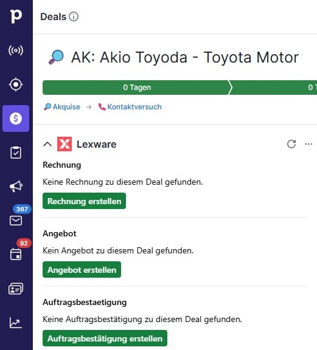317x350 pixels.
Task: Open the Projects clipboard checkmark icon
Action: pyautogui.click(x=16, y=153)
